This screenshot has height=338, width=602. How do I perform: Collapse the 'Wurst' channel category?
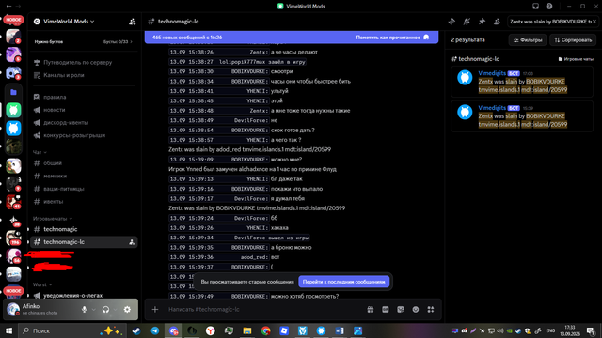[42, 284]
